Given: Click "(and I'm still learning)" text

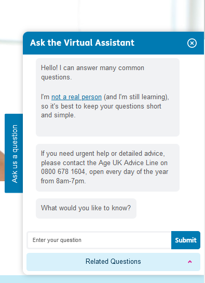Looking at the screenshot, I should pyautogui.click(x=136, y=97).
